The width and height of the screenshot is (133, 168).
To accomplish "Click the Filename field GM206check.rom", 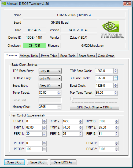I will point(93,45).
